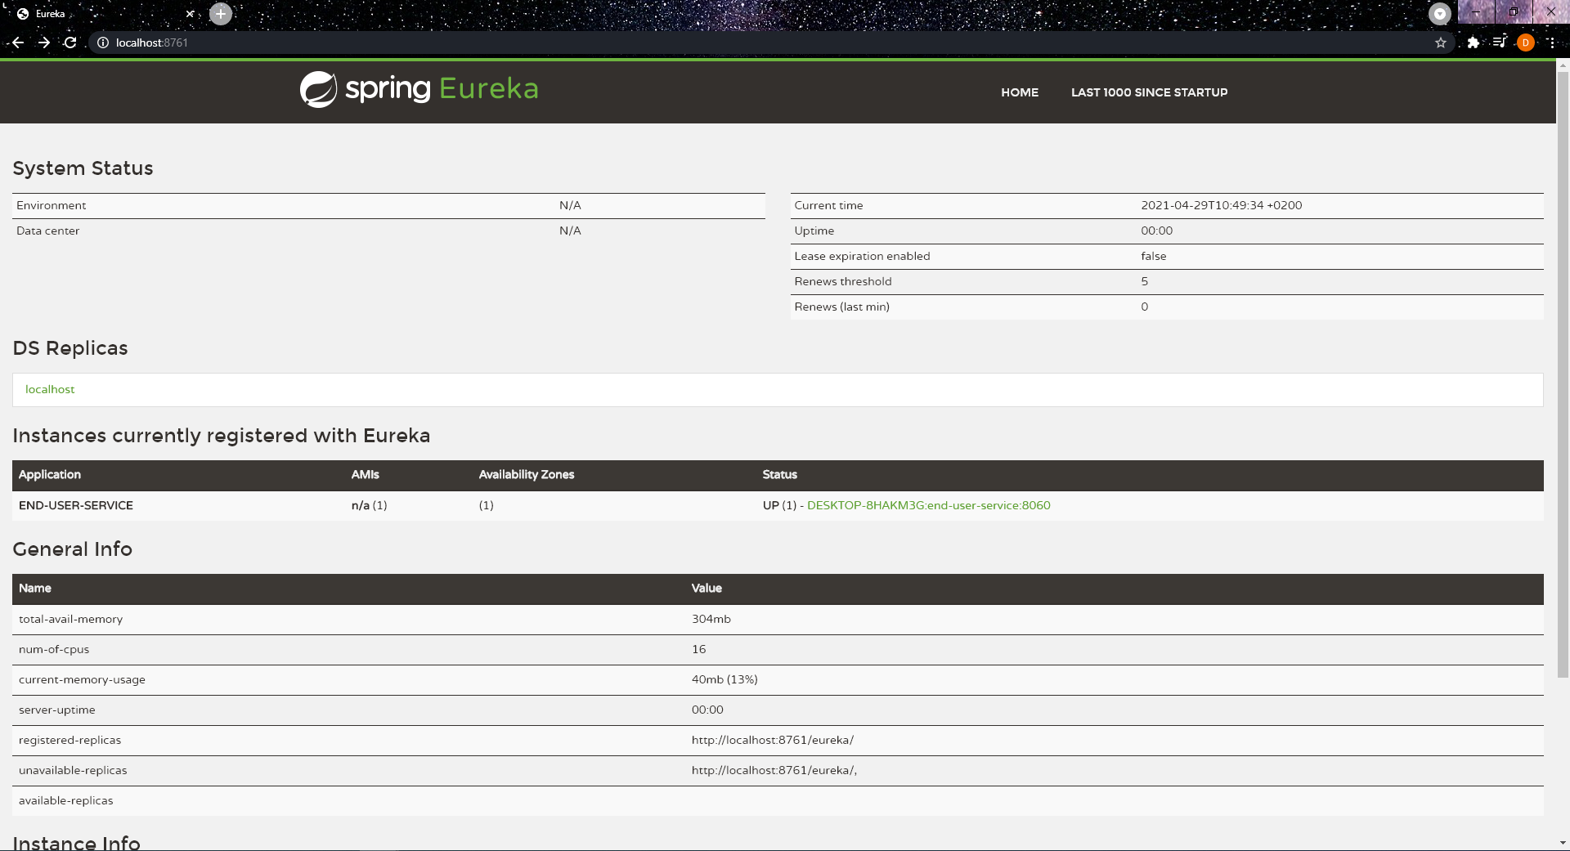Click the 304mb value
This screenshot has height=851, width=1570.
(711, 619)
